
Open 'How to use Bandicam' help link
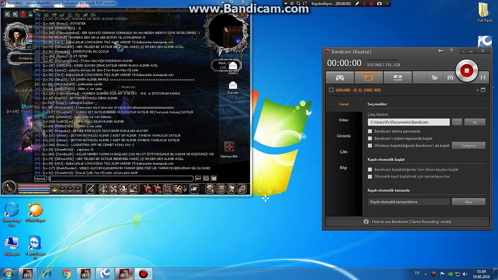point(411,222)
